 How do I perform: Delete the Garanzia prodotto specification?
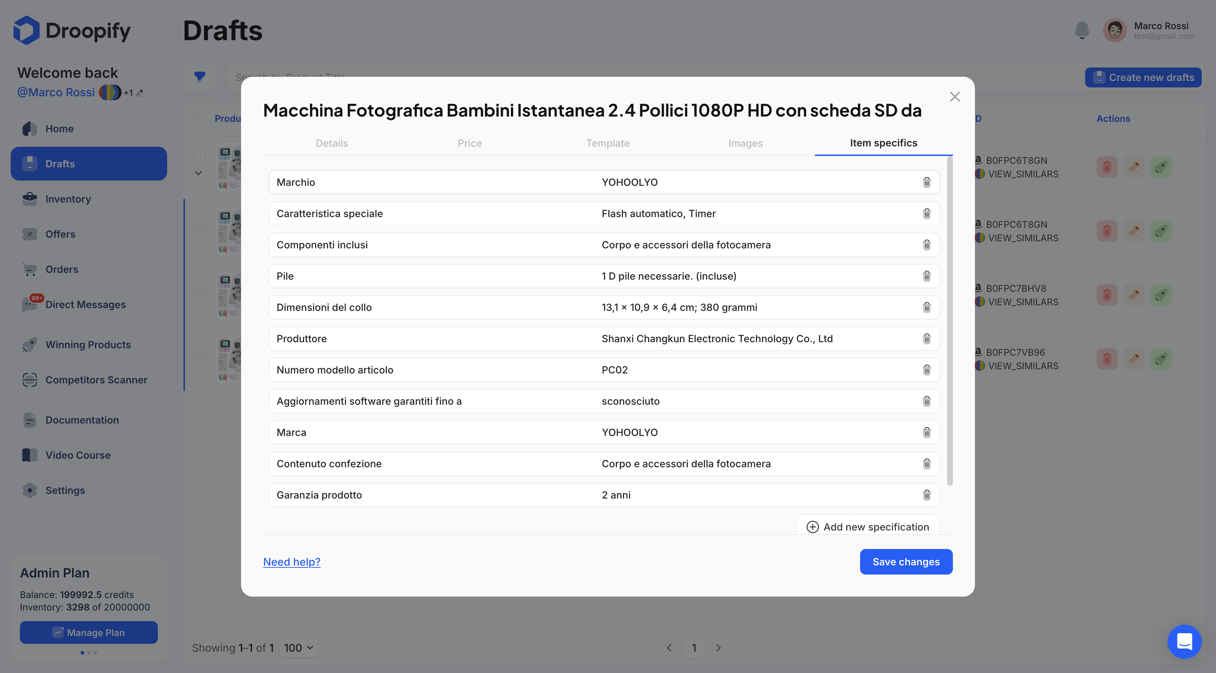pyautogui.click(x=926, y=495)
